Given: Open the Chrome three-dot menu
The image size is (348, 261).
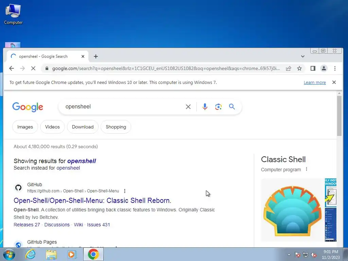Looking at the screenshot, I should 335,68.
